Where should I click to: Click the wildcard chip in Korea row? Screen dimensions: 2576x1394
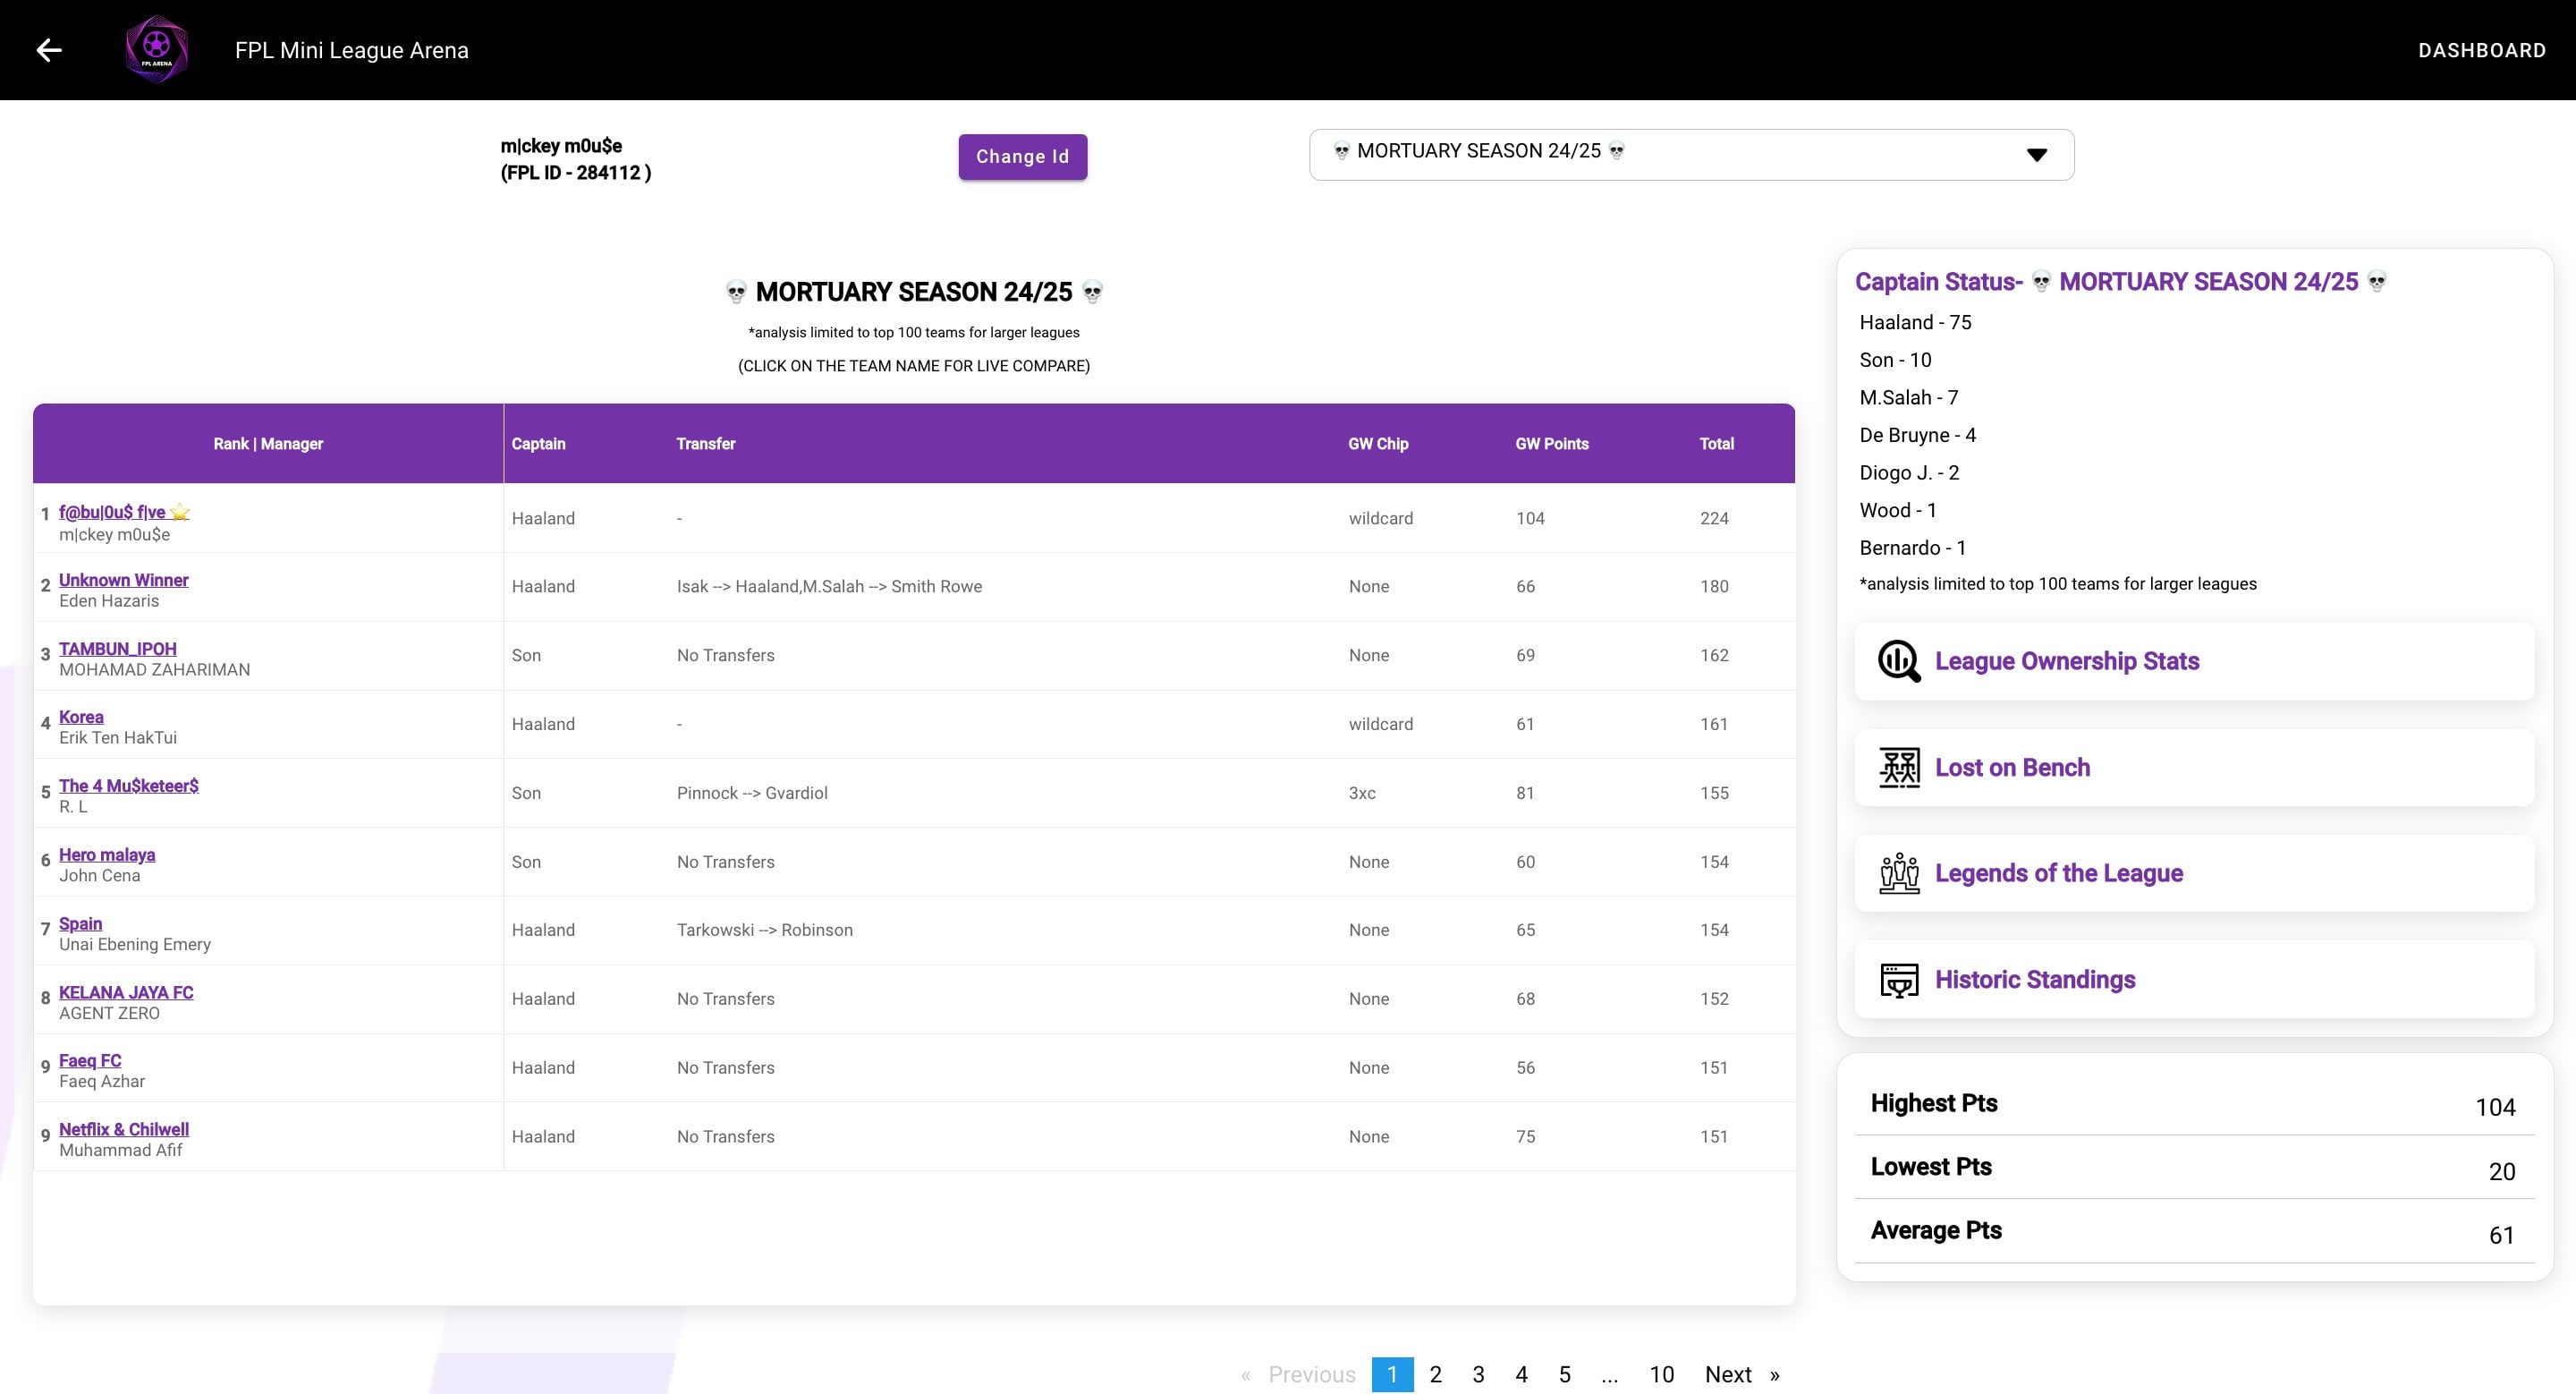click(x=1380, y=724)
